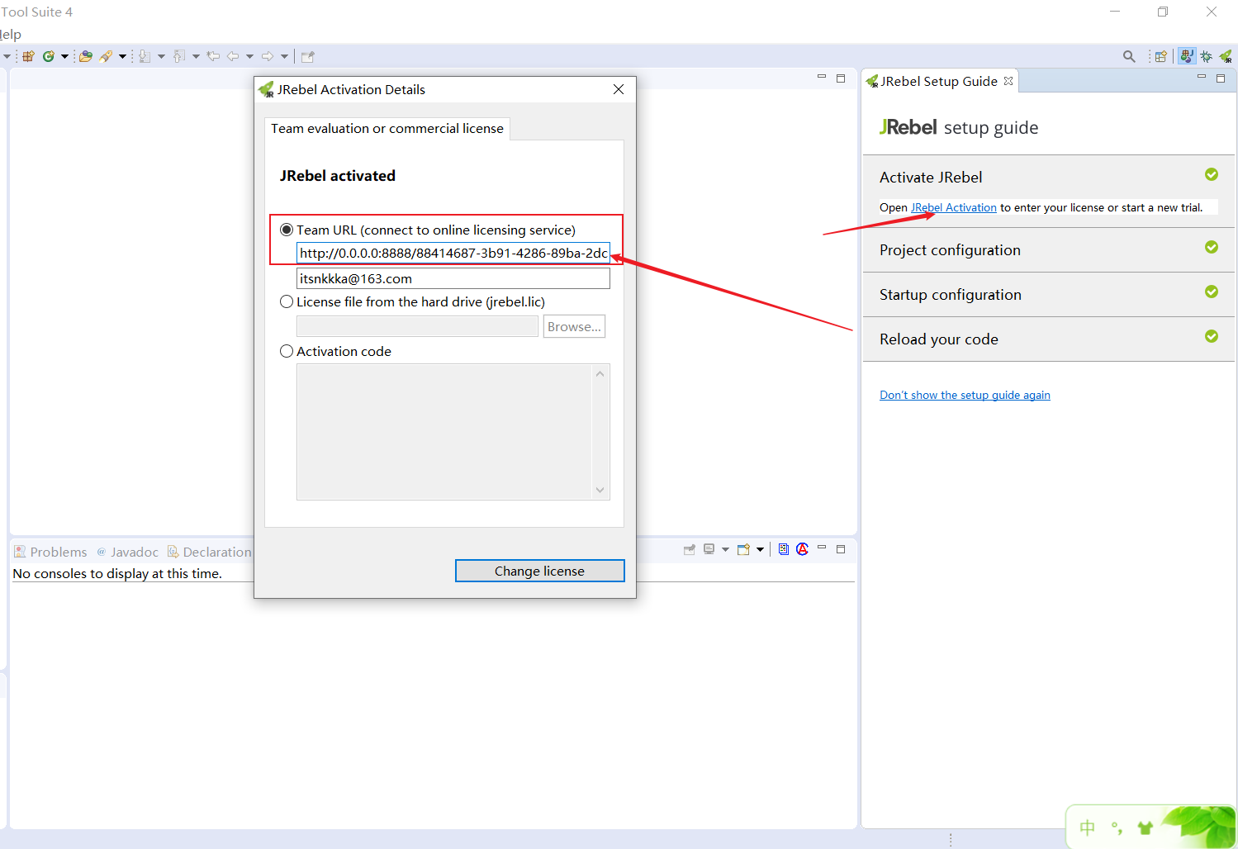This screenshot has width=1238, height=849.
Task: Click the Pin Console icon
Action: point(690,549)
